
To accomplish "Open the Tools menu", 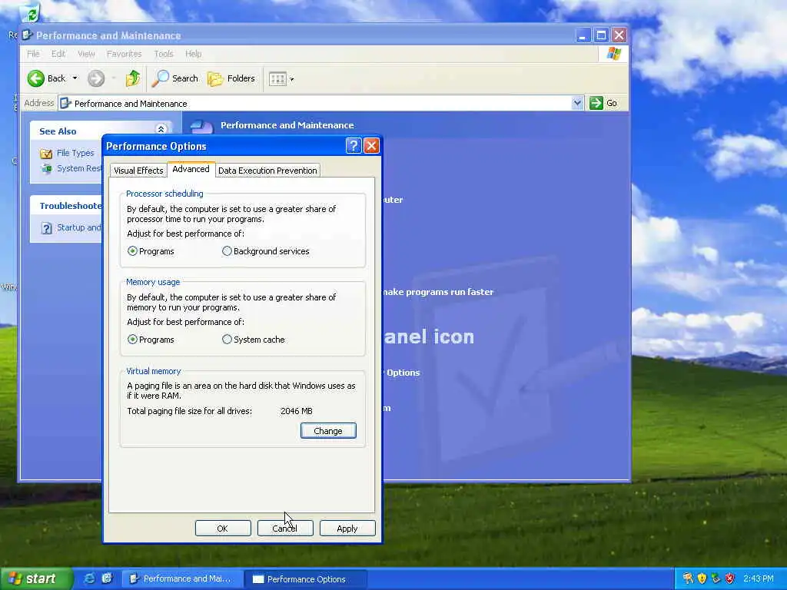I will pos(163,54).
